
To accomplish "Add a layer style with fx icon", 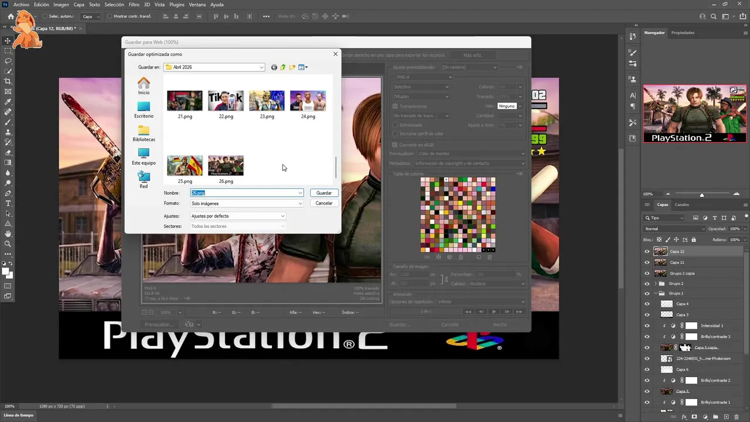I will 684,417.
